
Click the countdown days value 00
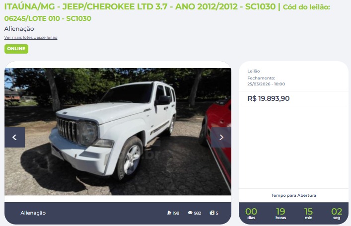tap(251, 211)
